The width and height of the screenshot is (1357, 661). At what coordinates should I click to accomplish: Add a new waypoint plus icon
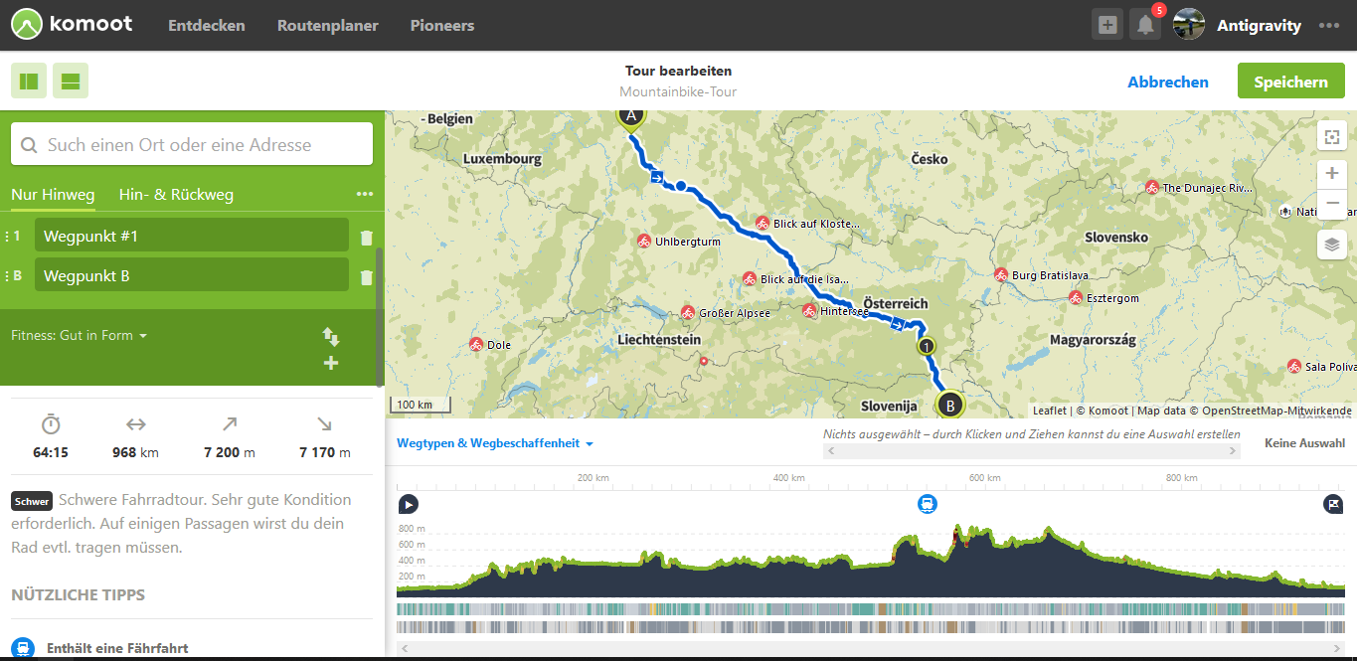click(331, 364)
